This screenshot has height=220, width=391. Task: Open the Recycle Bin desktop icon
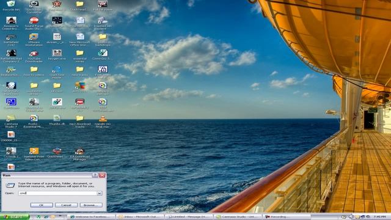point(11,5)
